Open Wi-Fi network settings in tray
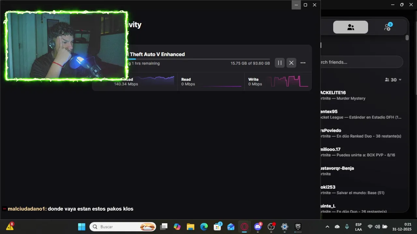 370,227
